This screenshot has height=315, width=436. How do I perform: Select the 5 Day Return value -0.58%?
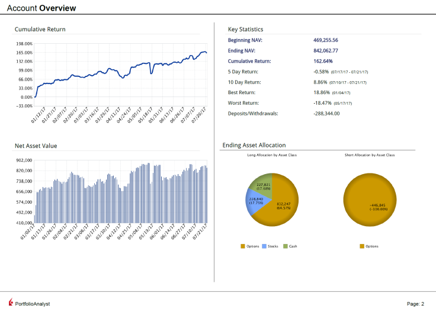point(321,72)
